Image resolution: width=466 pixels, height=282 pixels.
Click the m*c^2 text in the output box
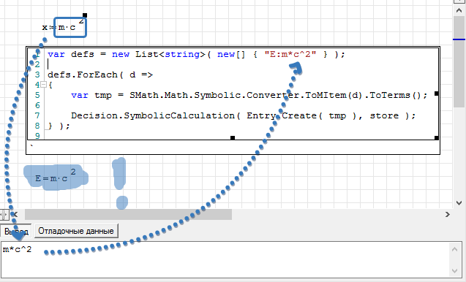pyautogui.click(x=17, y=249)
